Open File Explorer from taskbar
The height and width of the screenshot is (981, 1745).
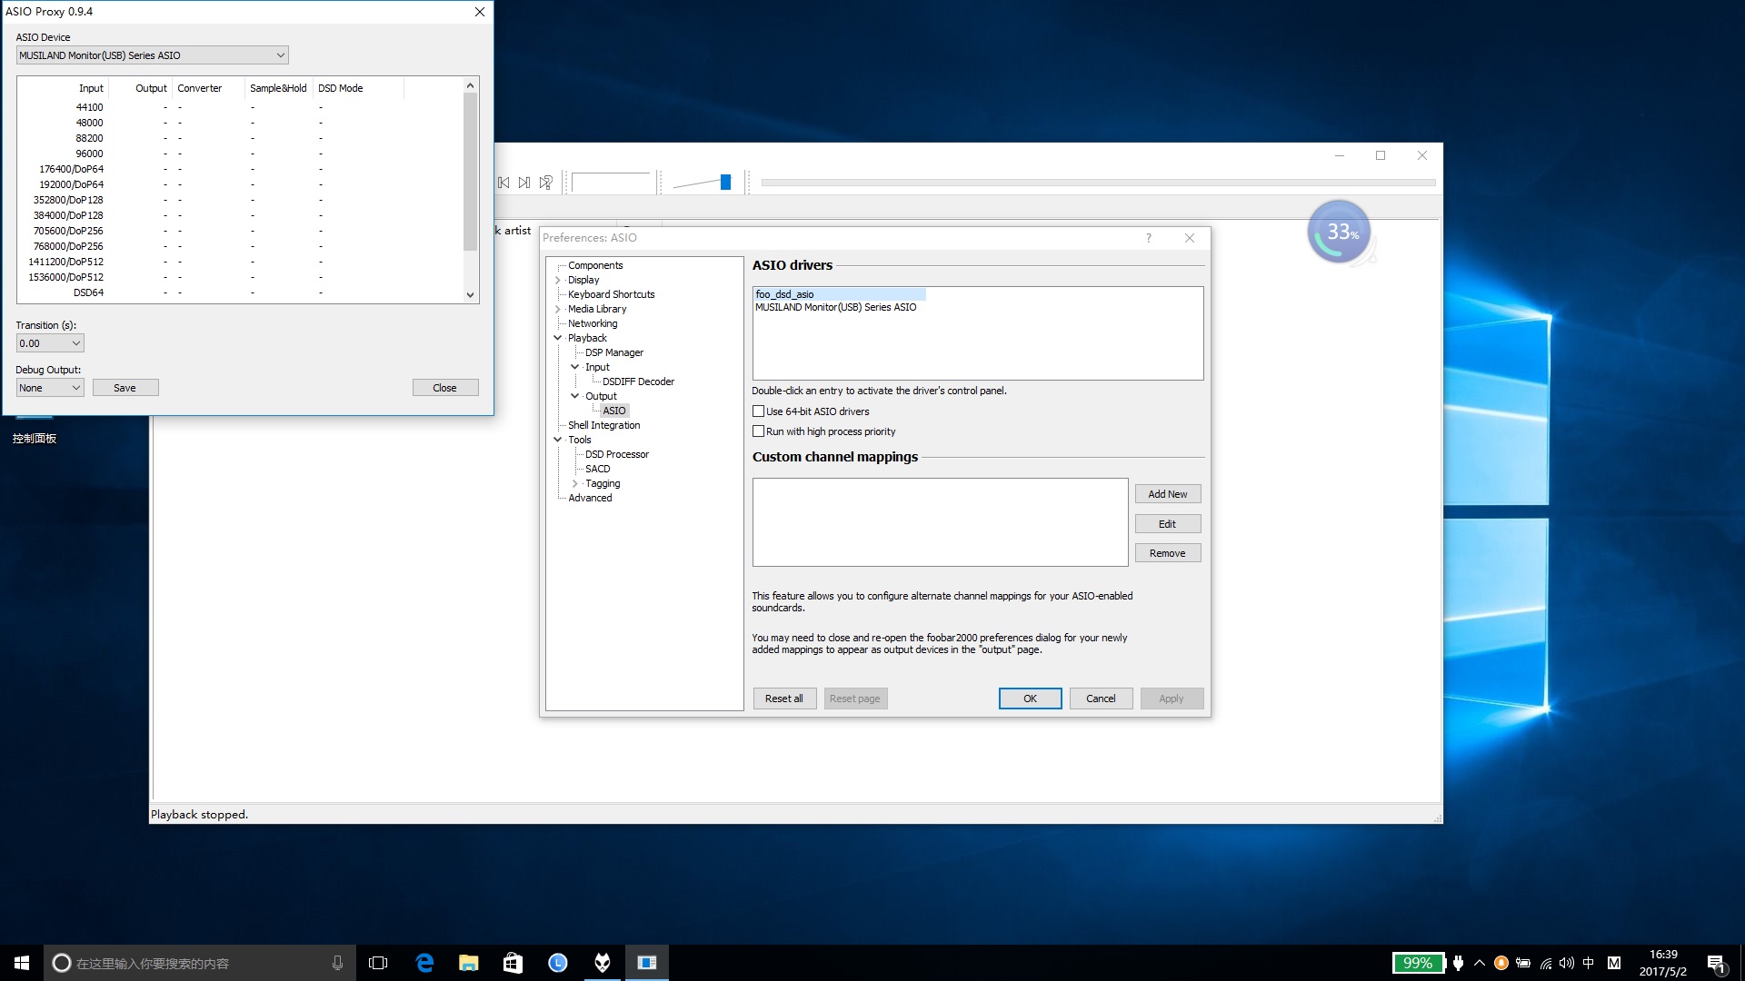(469, 963)
